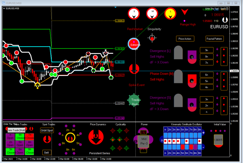243x163 pixels.
Task: Select the 5n column header in oscillator
Action: pyautogui.click(x=183, y=129)
